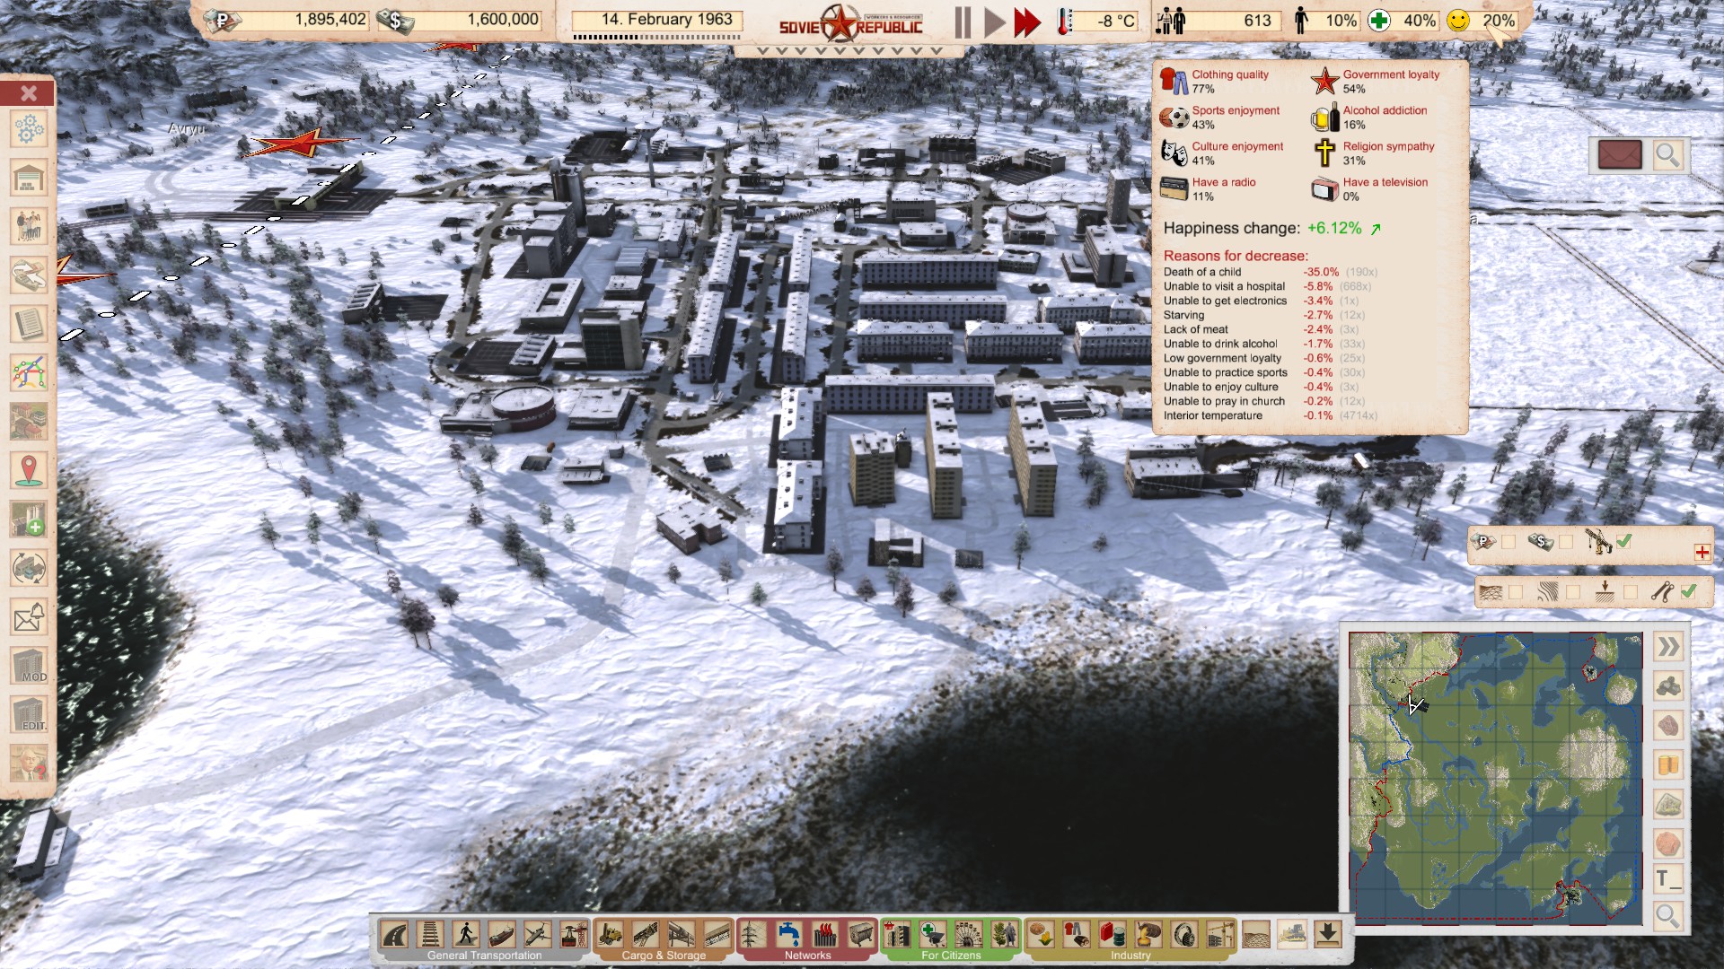Drop a map pin marker icon
The image size is (1724, 969).
click(29, 469)
